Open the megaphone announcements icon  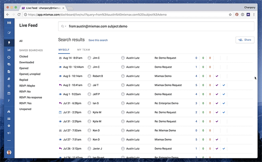[x=9, y=133]
